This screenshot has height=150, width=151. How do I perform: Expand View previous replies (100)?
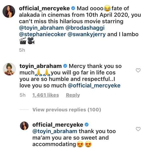(x=67, y=109)
